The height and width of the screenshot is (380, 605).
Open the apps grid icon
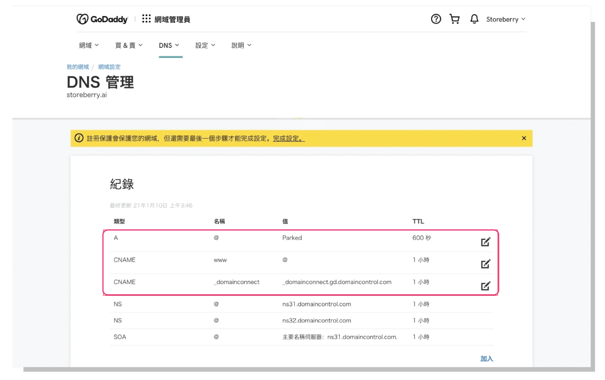(146, 19)
